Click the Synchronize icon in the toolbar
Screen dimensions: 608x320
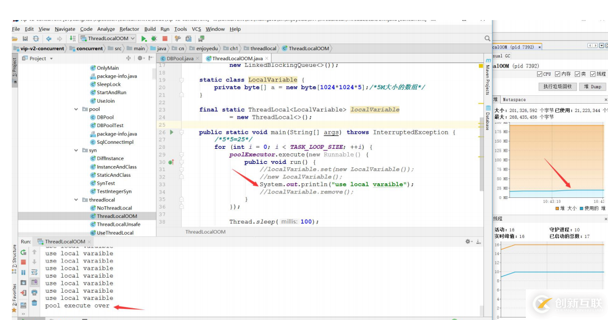point(36,38)
